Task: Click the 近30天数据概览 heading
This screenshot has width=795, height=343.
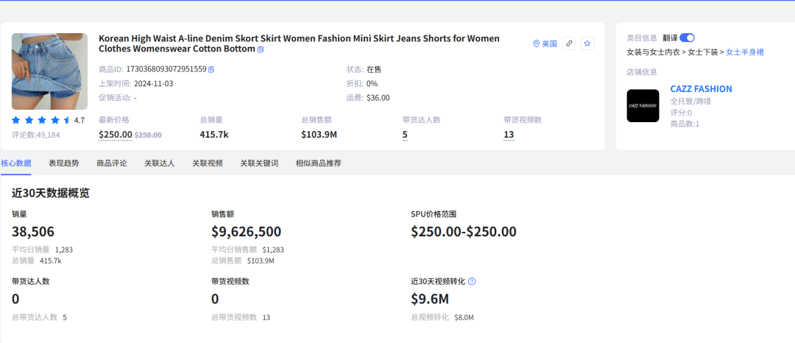Action: tap(51, 193)
